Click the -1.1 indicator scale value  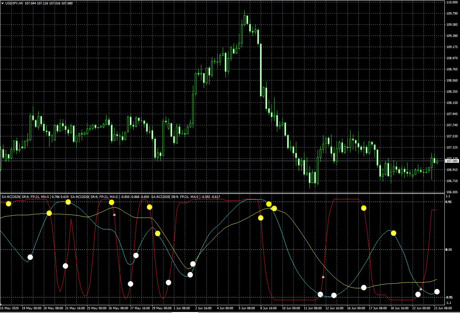[x=448, y=303]
